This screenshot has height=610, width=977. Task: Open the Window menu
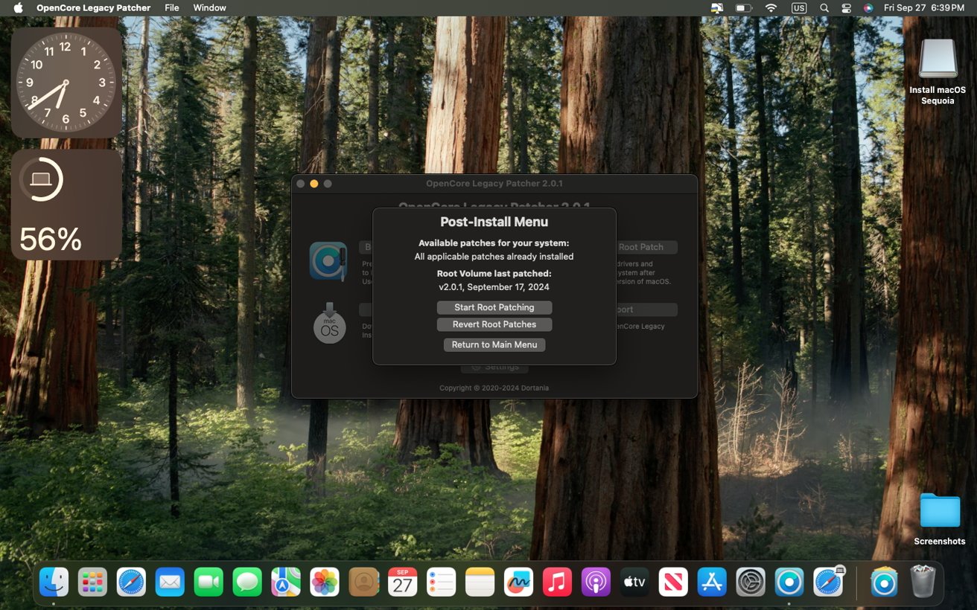pos(209,7)
